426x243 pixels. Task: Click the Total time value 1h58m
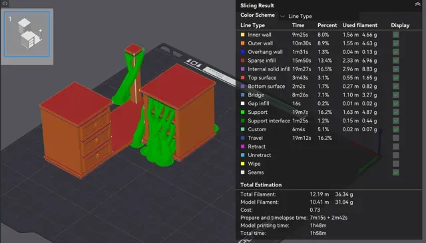point(318,233)
